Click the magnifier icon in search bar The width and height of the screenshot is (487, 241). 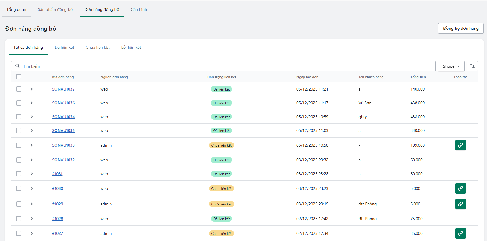[x=18, y=66]
